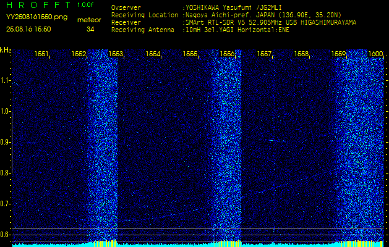Click the version text 1.0.0f
389x247 pixels.
pyautogui.click(x=85, y=5)
